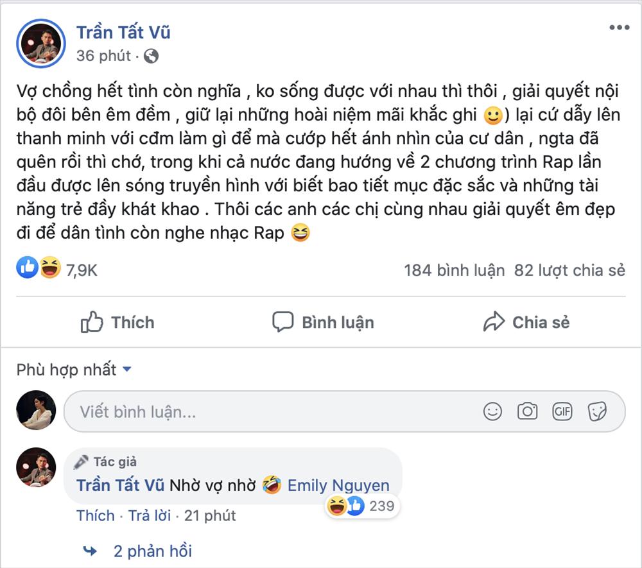
Task: Click the reply arrow icon beside 2 phản hồi
Action: point(91,551)
